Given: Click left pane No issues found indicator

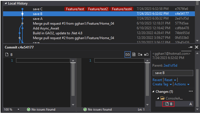Looking at the screenshot, I should point(41,109).
